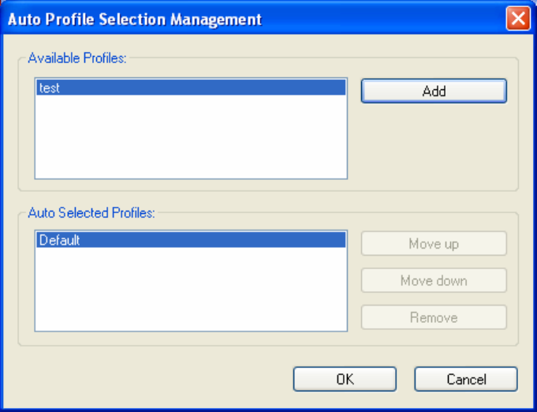Add the selected test profile to auto selection
537x412 pixels.
(x=434, y=91)
